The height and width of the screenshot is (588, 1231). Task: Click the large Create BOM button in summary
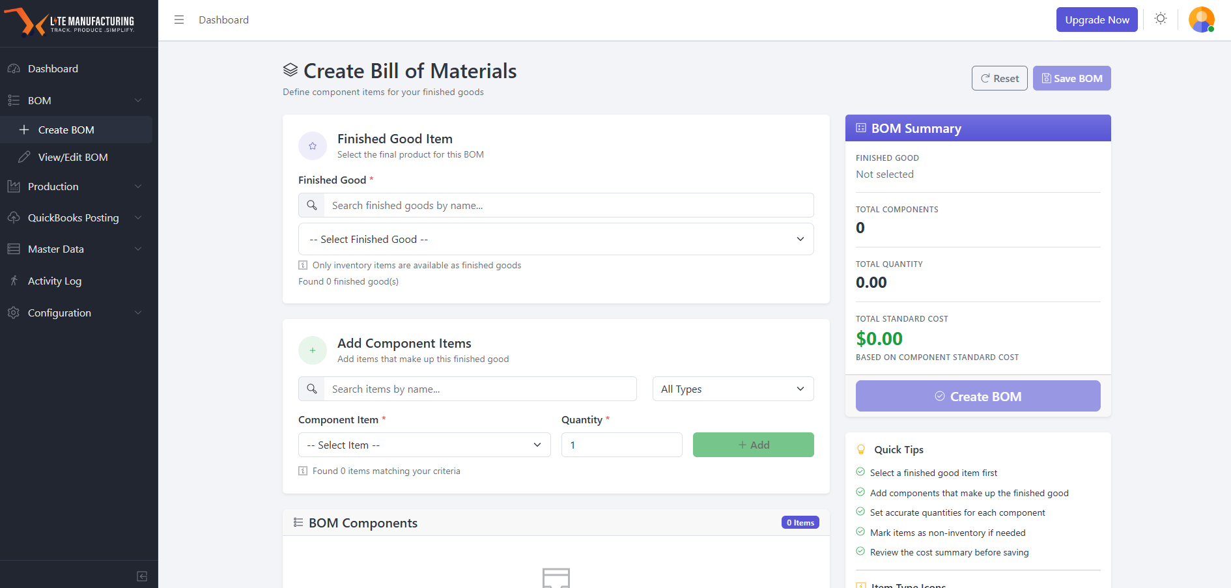(978, 396)
